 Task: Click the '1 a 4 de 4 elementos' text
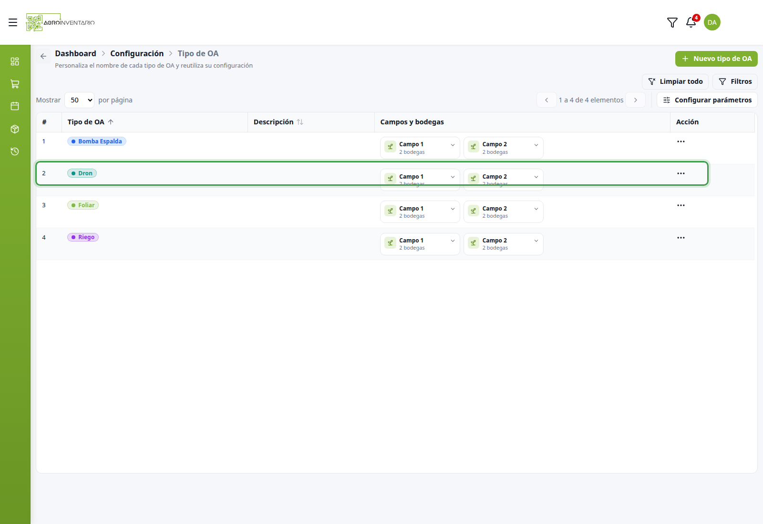point(591,100)
